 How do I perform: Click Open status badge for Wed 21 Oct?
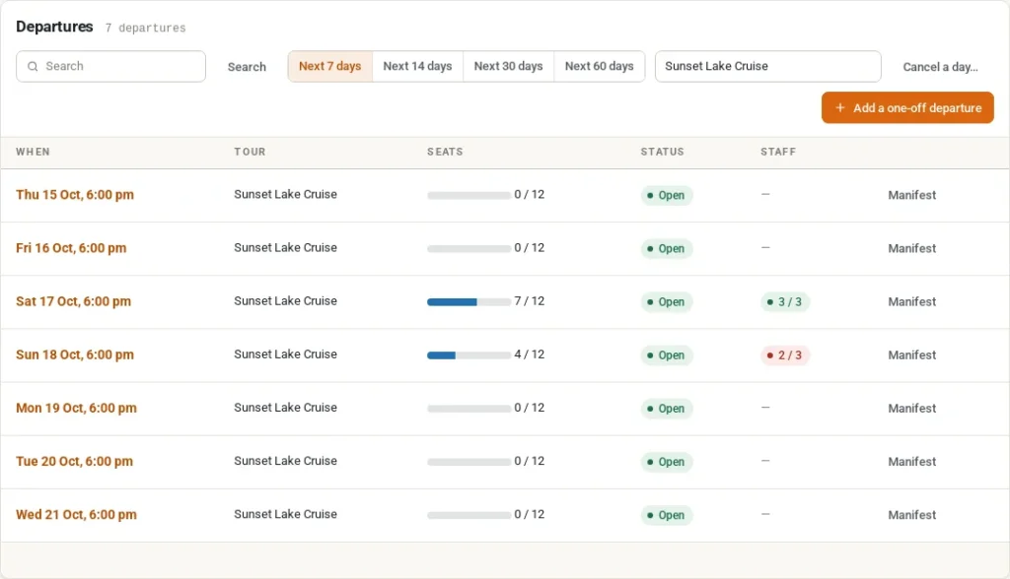[666, 515]
